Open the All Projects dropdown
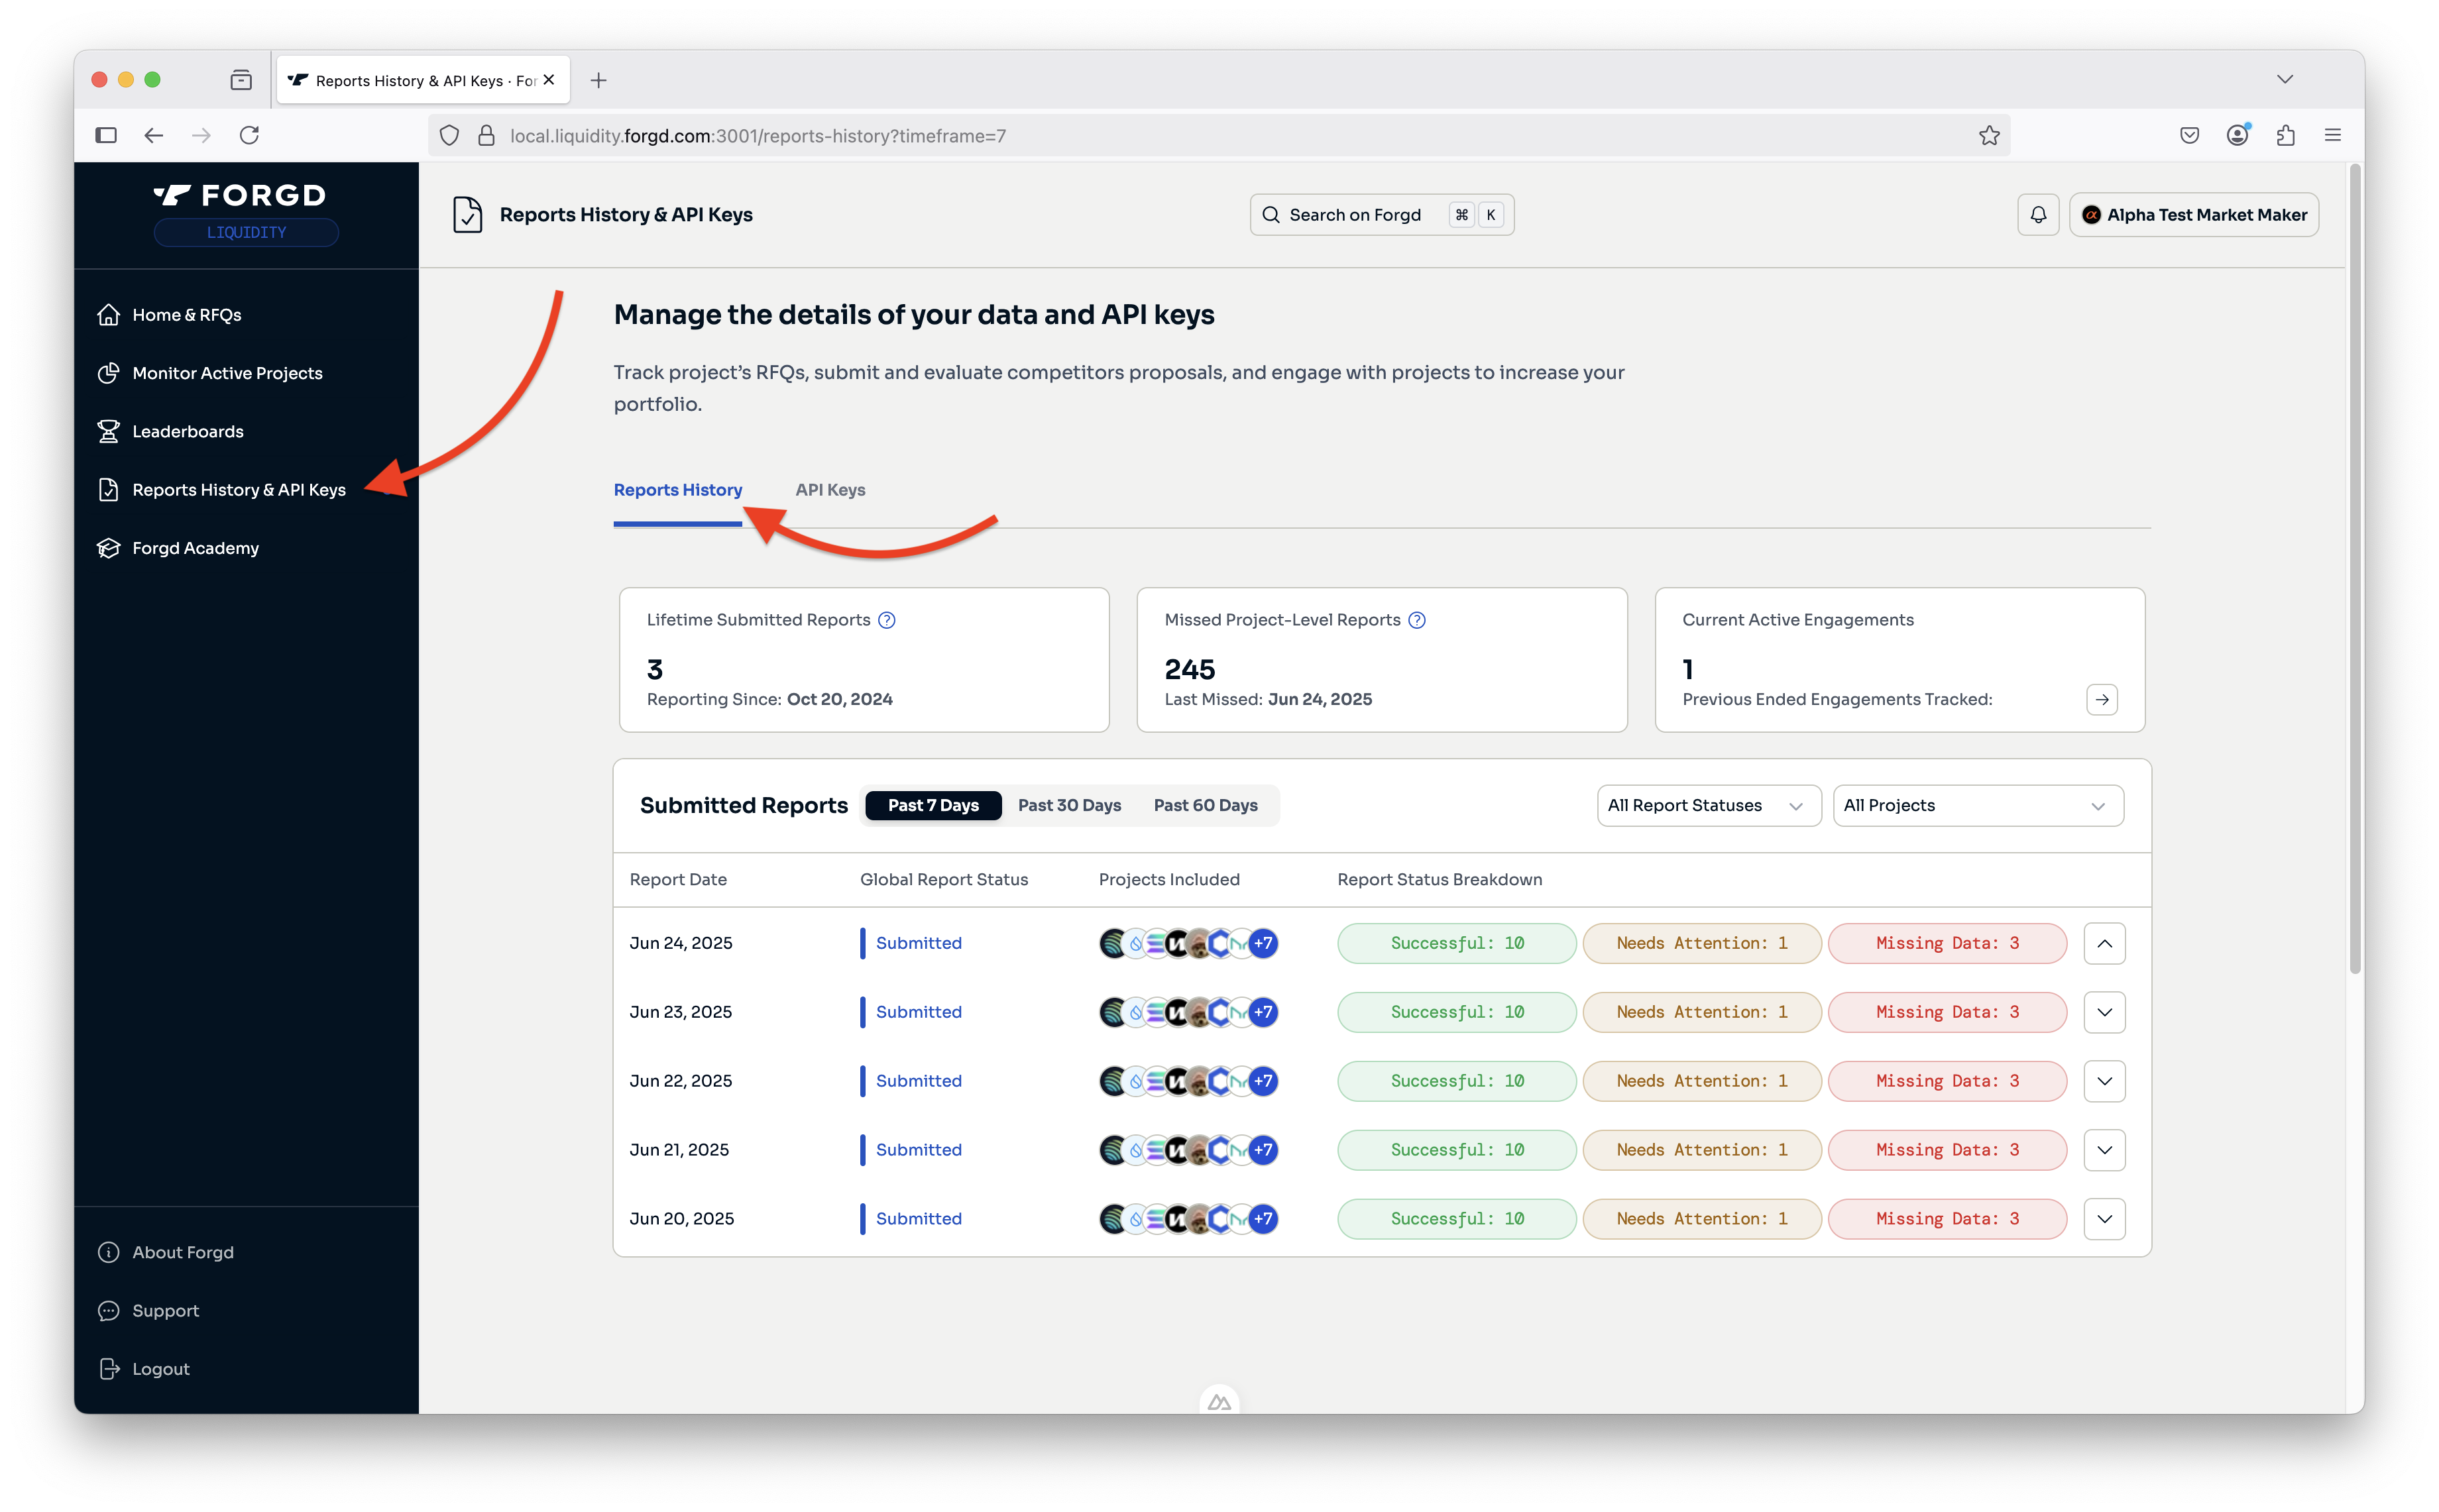Image resolution: width=2439 pixels, height=1512 pixels. point(1976,805)
